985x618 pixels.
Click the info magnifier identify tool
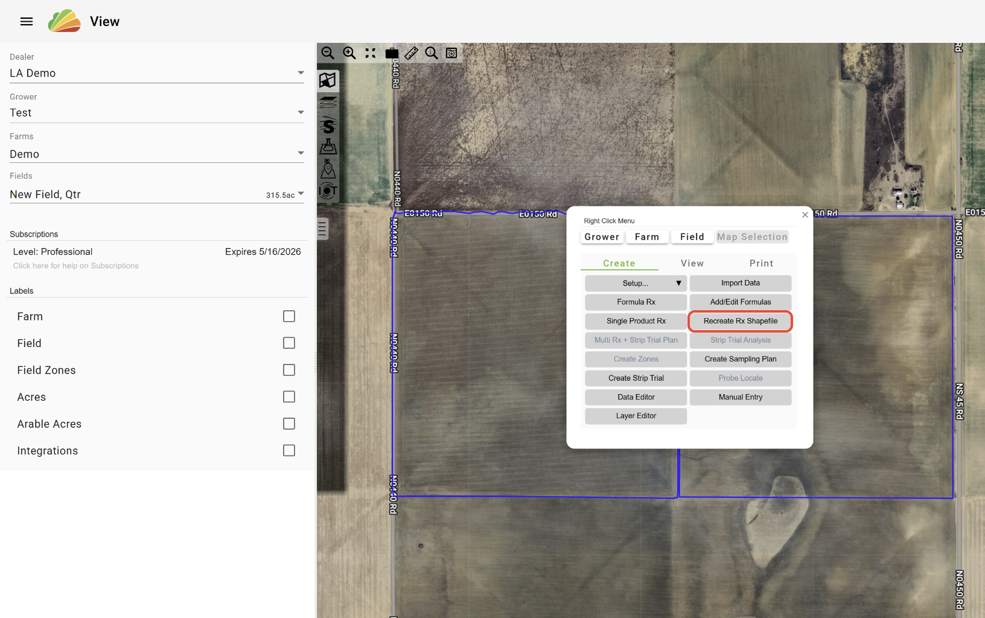click(432, 53)
